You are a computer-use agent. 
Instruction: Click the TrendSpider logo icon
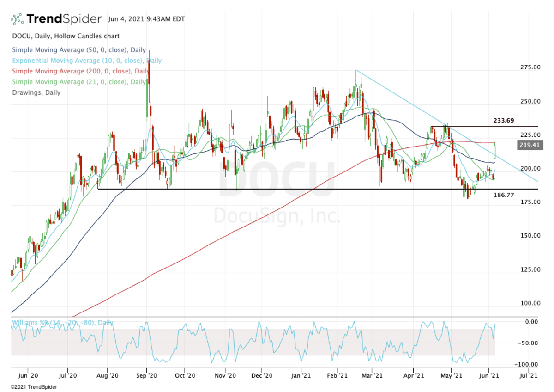[17, 19]
